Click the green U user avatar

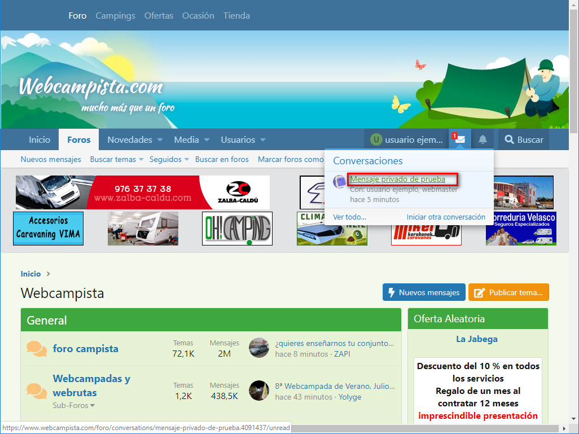click(376, 139)
